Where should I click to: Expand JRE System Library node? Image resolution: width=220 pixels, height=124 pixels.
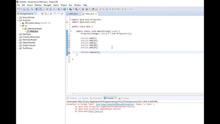[21, 23]
